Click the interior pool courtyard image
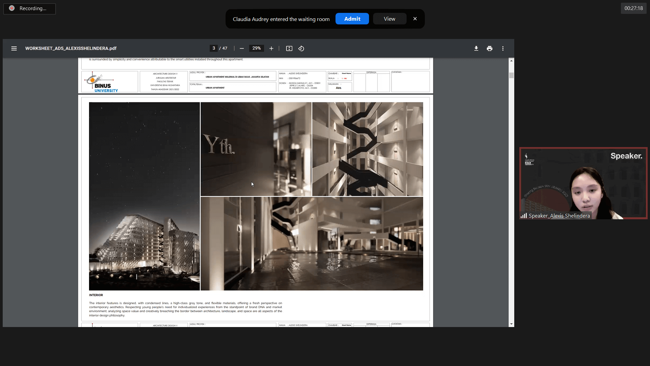 click(312, 244)
